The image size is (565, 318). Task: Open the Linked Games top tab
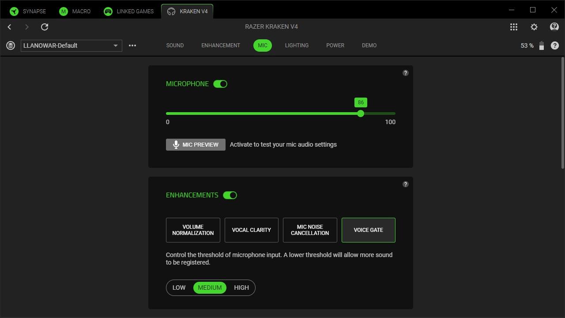129,11
